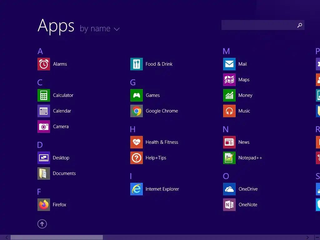
Task: Click the 'Calculator' text label
Action: (x=63, y=95)
